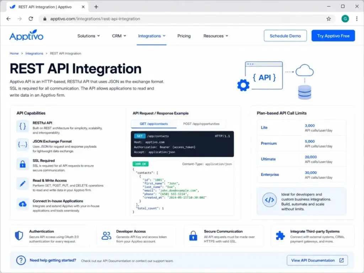364x273 pixels.
Task: Click the code brackets developer icon
Action: (269, 200)
